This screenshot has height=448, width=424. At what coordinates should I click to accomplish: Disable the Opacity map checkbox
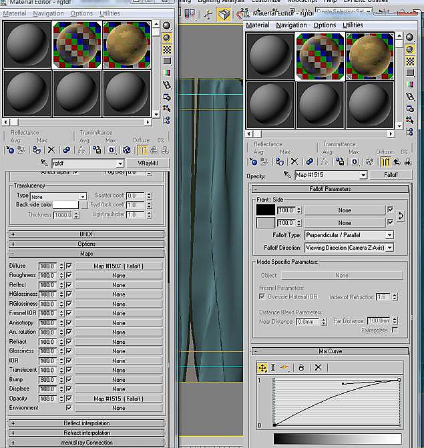coord(68,399)
